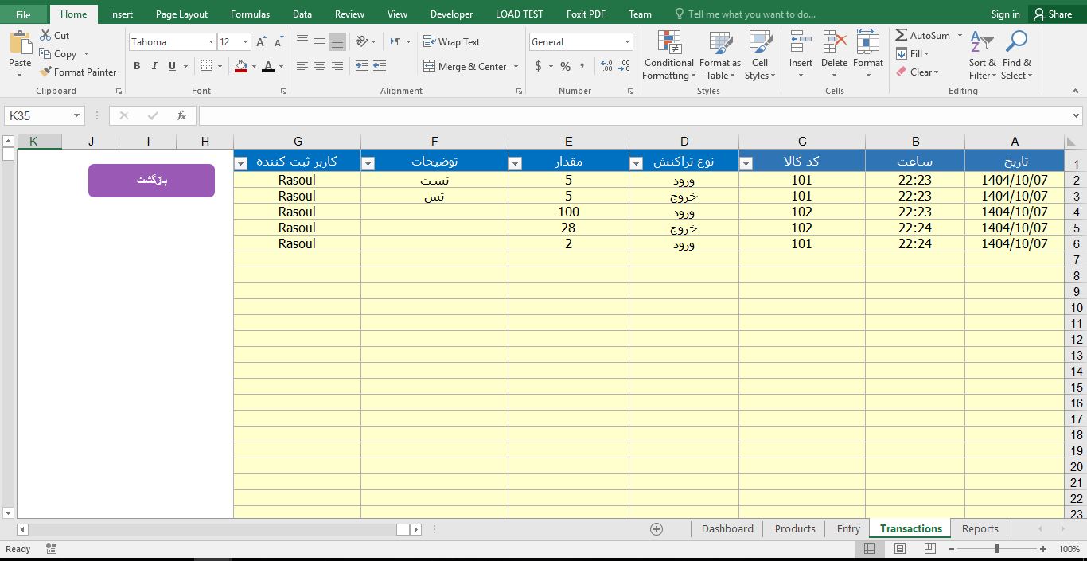Click the purple بازگشت button
This screenshot has height=561, width=1087.
pos(151,181)
